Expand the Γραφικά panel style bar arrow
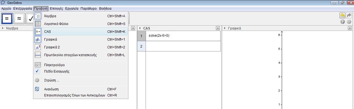The height and width of the screenshot is (109, 354). (225, 28)
